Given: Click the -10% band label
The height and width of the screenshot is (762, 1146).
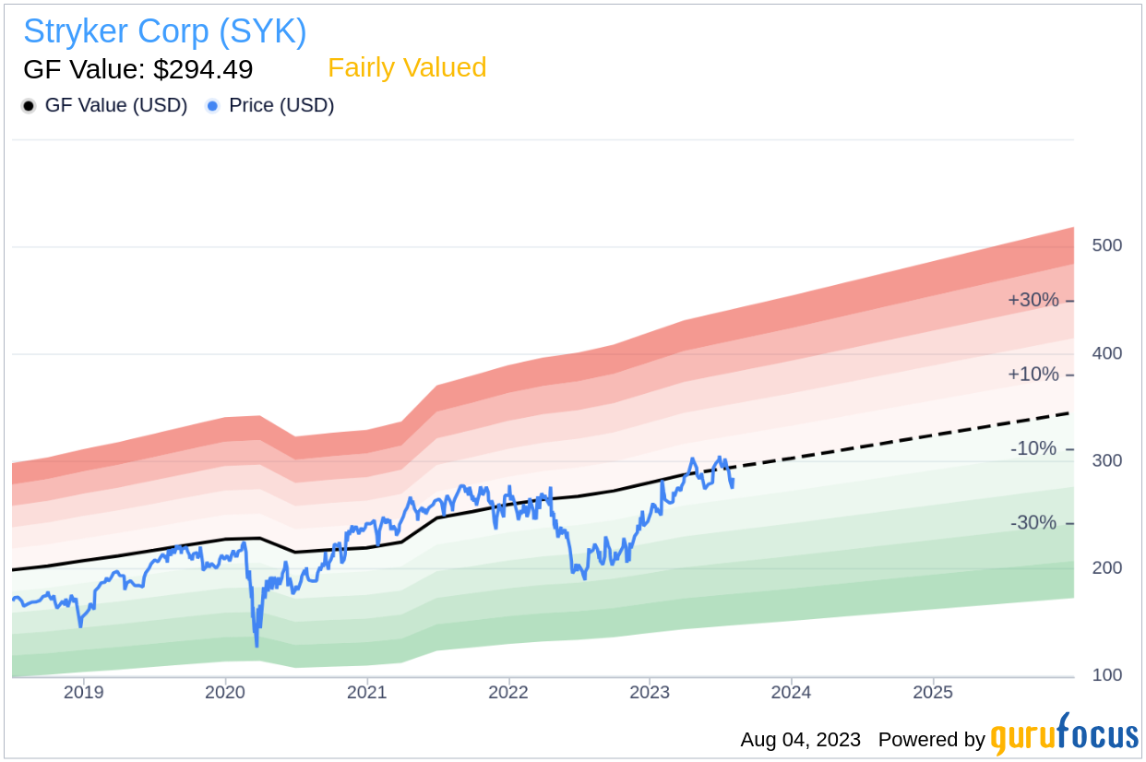Looking at the screenshot, I should 1033,449.
